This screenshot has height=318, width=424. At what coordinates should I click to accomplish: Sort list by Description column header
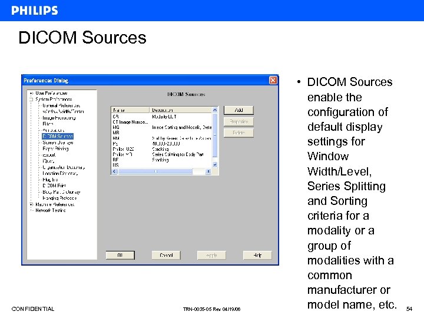(181, 110)
